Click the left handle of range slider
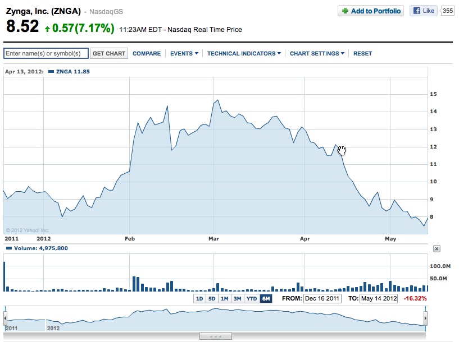The width and height of the screenshot is (459, 342). (x=5, y=318)
